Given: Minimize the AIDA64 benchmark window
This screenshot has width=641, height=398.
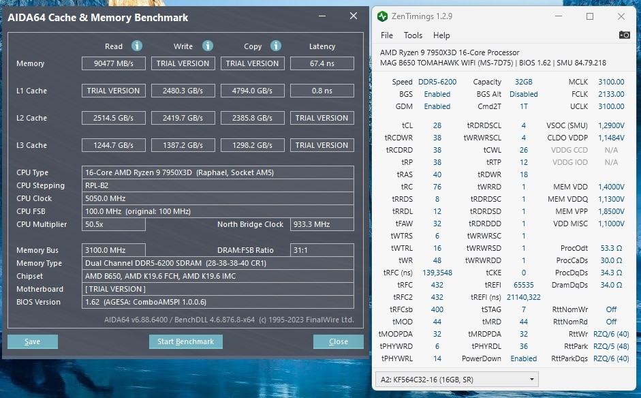Looking at the screenshot, I should pyautogui.click(x=322, y=16).
